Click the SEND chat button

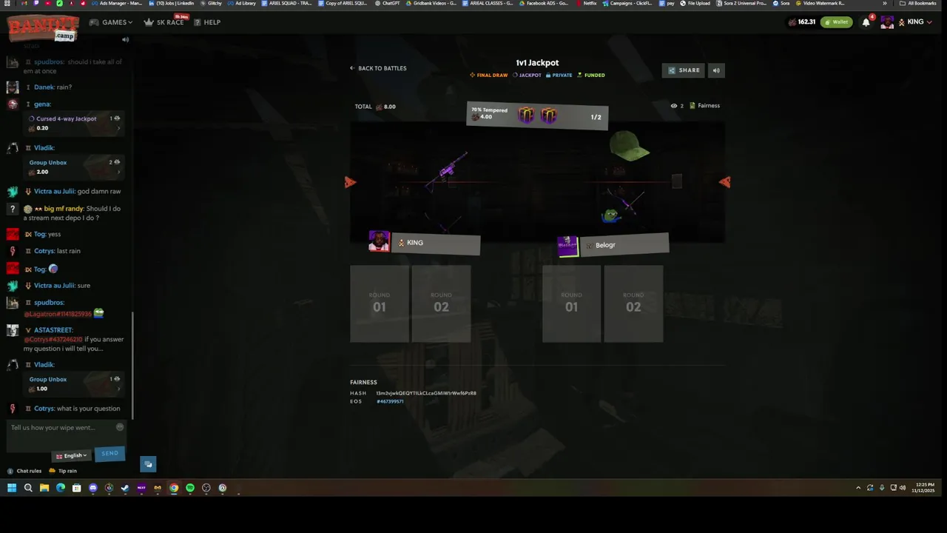109,453
